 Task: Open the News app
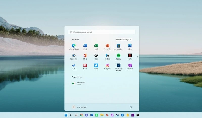point(85,66)
